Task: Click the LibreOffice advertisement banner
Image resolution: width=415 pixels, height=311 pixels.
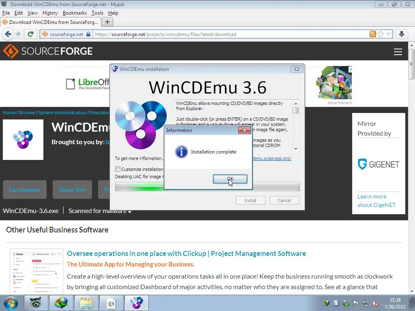Action: tap(88, 84)
